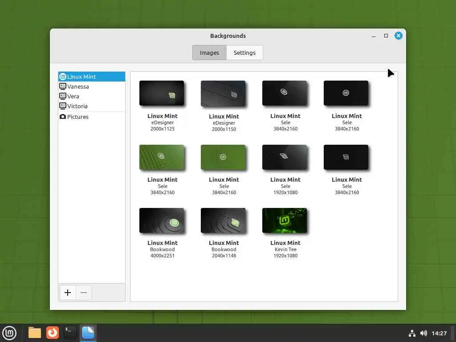456x342 pixels.
Task: Click the monitor icon beside Victoria
Action: coord(62,106)
